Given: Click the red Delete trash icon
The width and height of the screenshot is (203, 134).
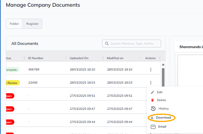Looking at the screenshot, I should [x=152, y=100].
